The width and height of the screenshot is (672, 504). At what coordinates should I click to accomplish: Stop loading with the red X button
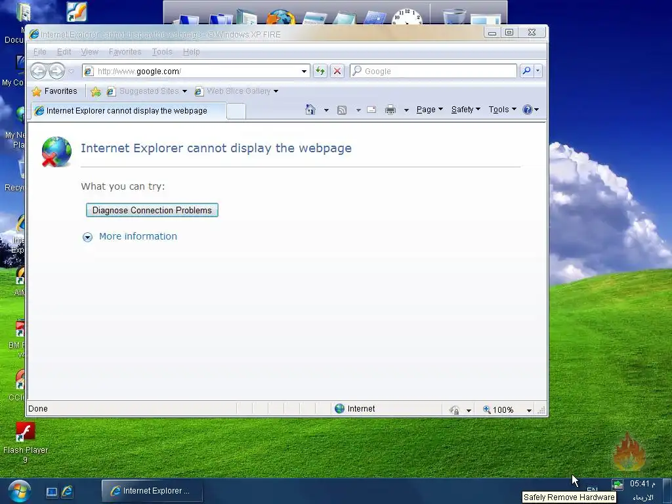[337, 71]
